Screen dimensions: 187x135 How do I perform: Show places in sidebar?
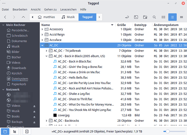[5, 131]
